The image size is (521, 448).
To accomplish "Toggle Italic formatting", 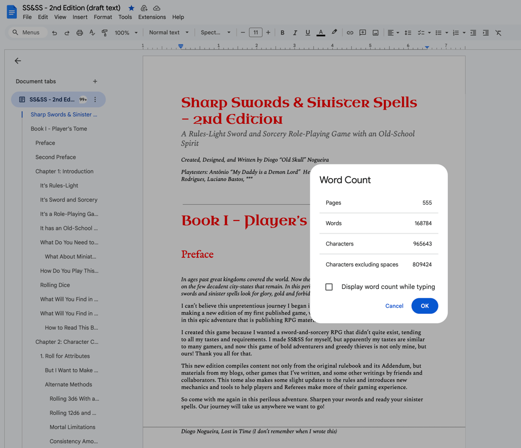I will (295, 33).
